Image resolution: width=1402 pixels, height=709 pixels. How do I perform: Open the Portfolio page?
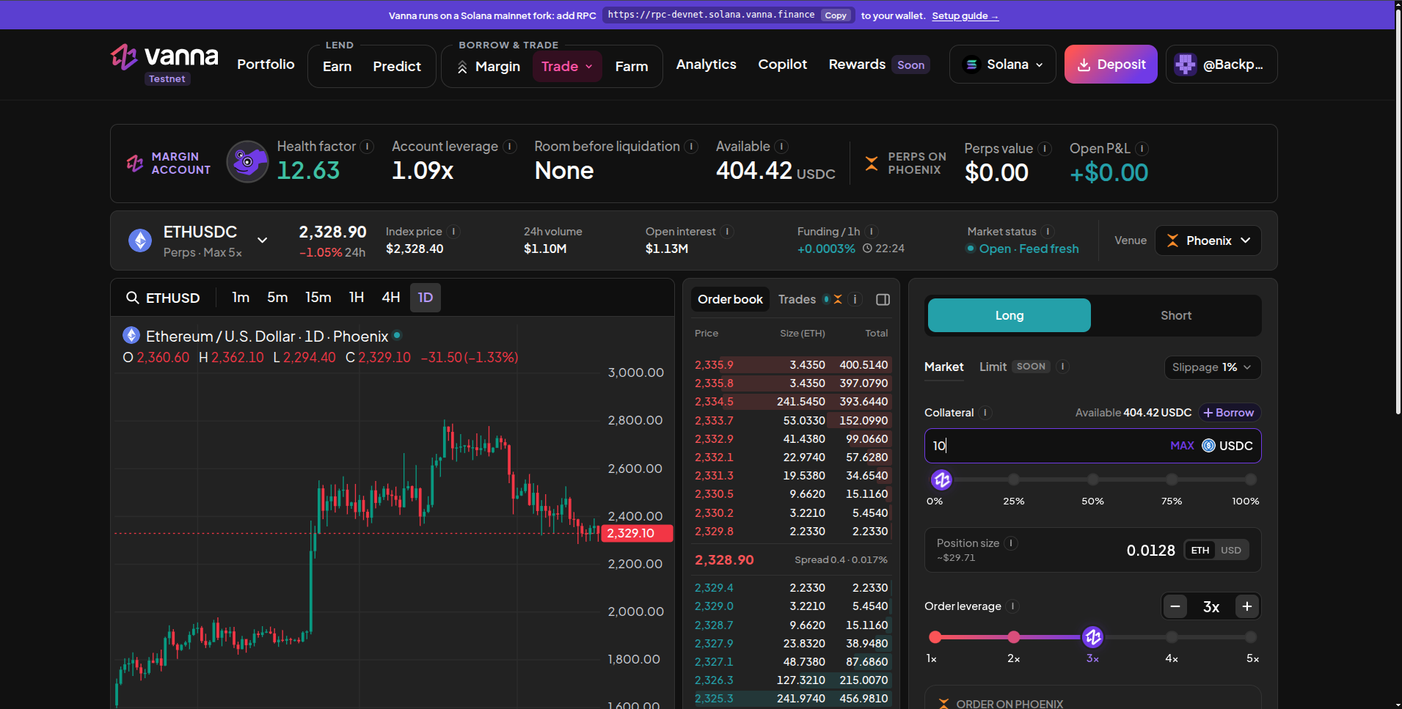pos(266,65)
